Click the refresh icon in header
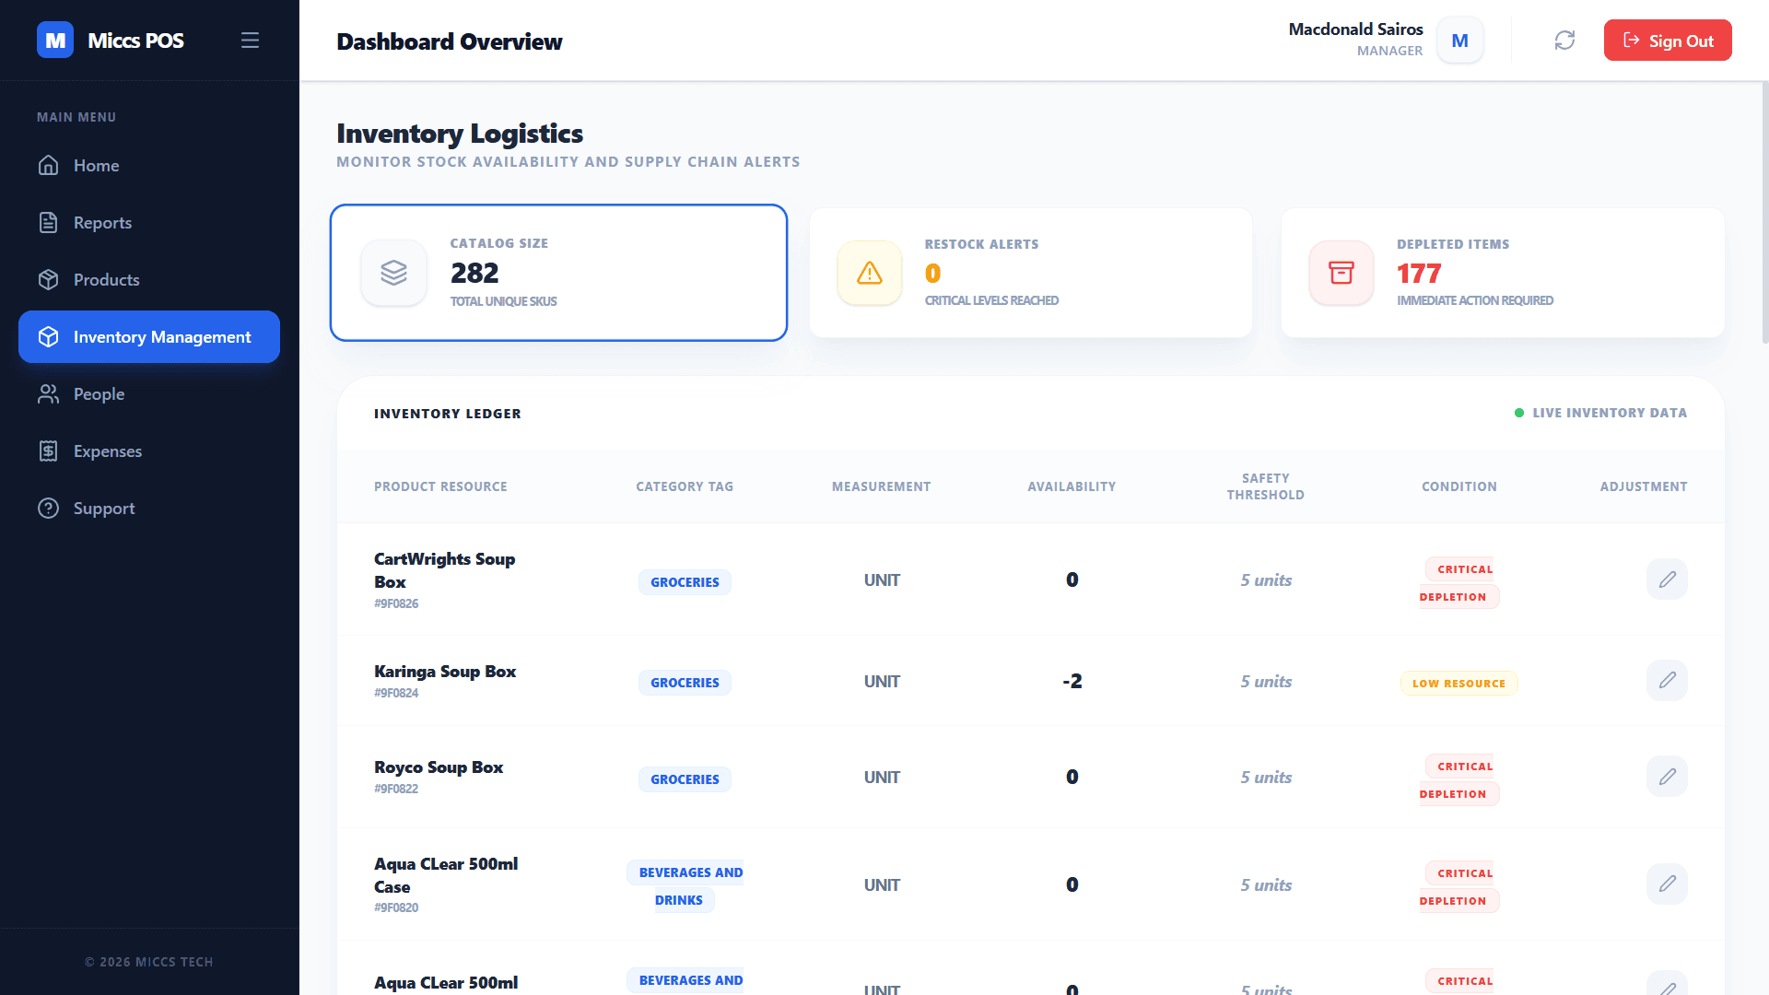This screenshot has height=995, width=1769. pyautogui.click(x=1564, y=41)
